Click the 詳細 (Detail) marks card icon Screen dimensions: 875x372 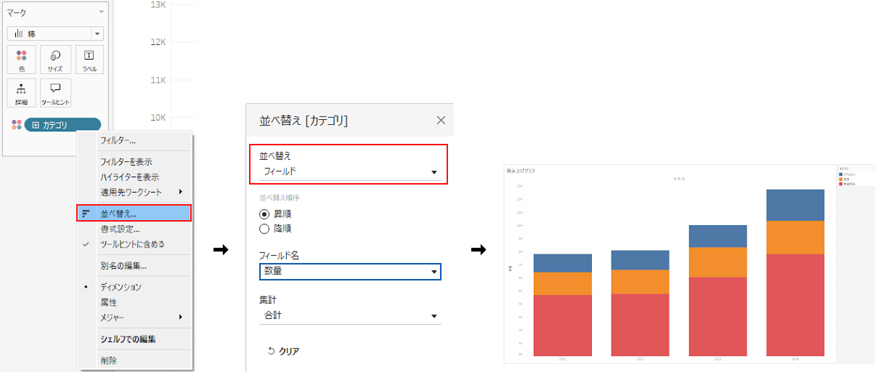click(21, 93)
